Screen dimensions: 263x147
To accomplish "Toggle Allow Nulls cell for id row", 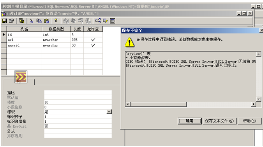I will (93, 34).
